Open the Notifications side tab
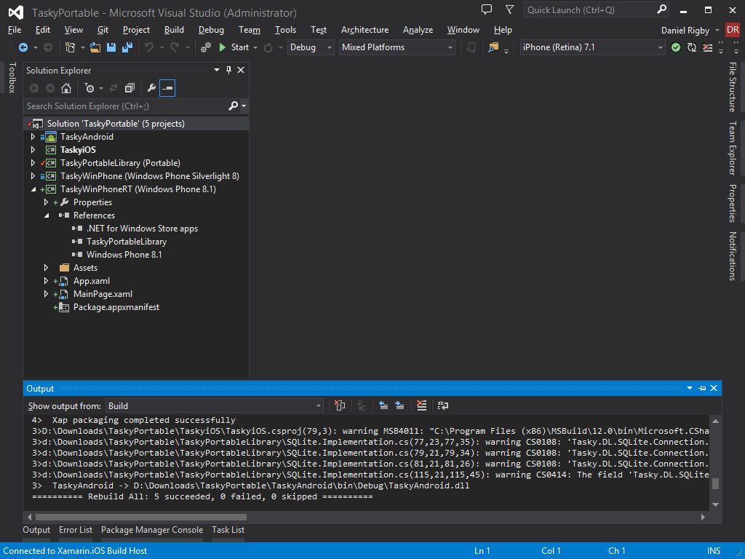 click(x=733, y=255)
